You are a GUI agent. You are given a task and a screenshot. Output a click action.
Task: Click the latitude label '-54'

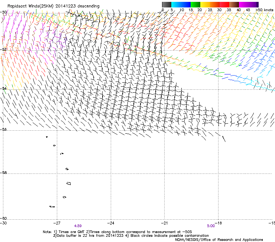click(3, 88)
